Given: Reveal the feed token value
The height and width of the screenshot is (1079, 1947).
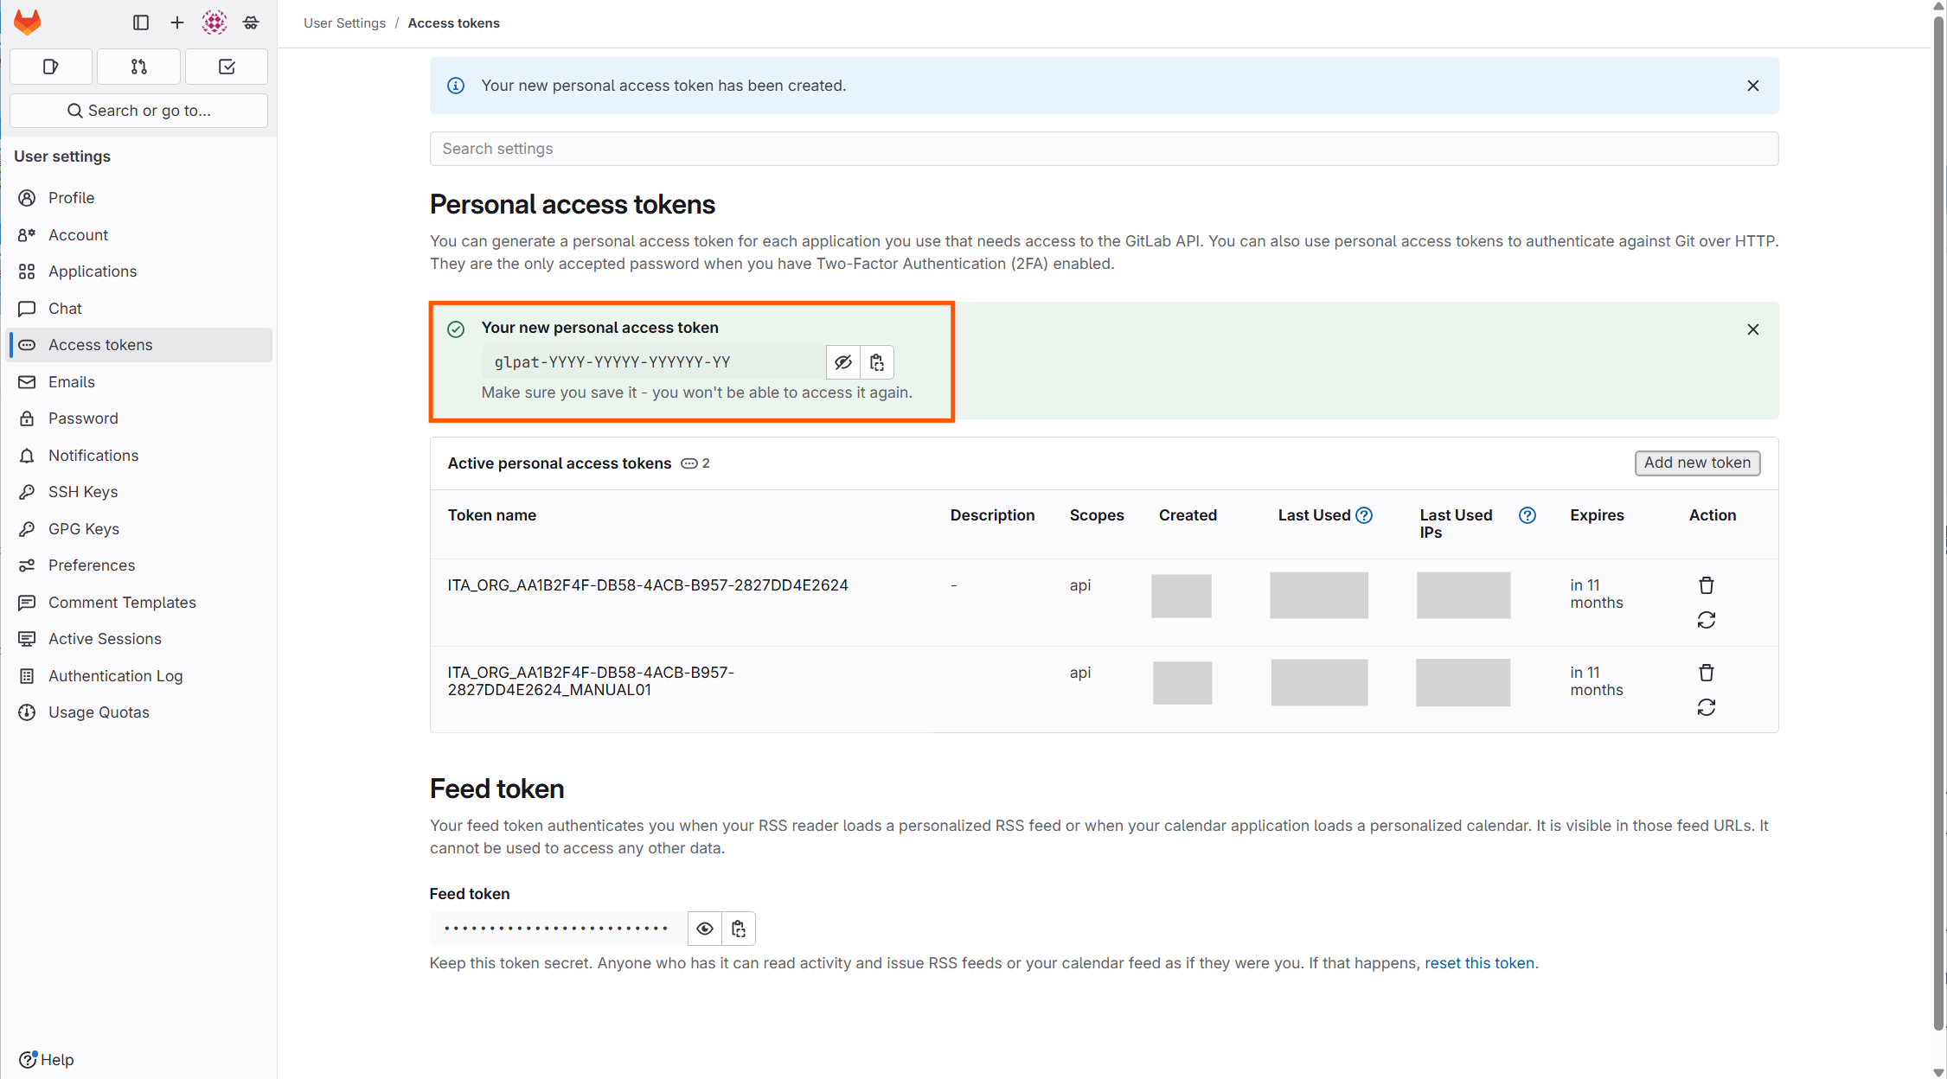Looking at the screenshot, I should click(705, 929).
